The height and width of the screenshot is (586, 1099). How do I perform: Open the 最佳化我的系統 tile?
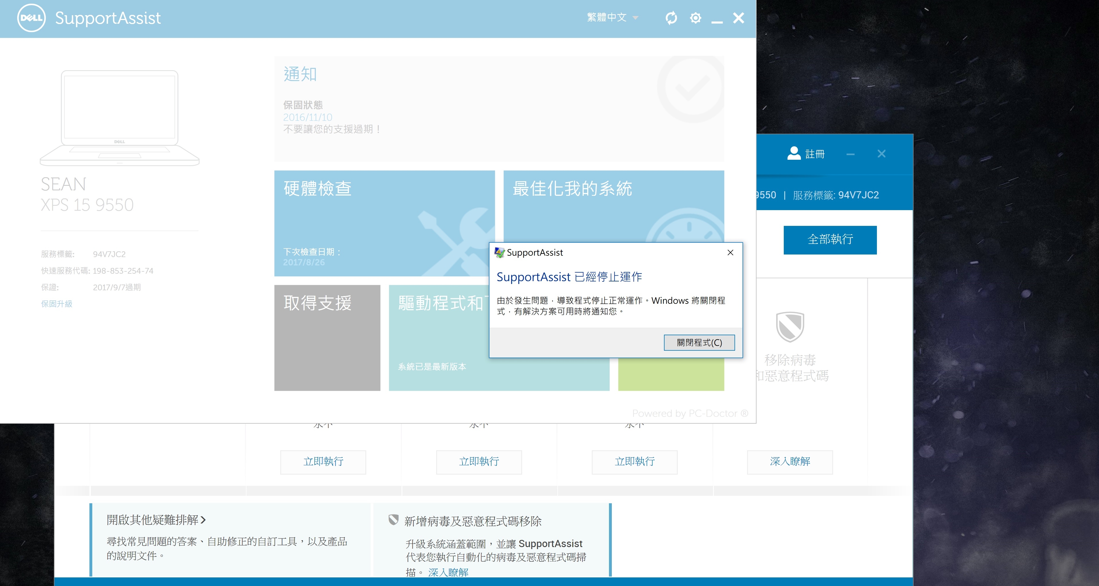click(614, 206)
